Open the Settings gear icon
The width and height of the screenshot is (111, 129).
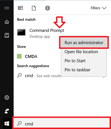tap(7, 97)
